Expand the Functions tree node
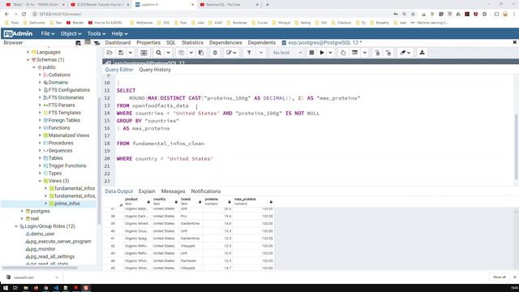Viewport: 519px width, 292px height. pyautogui.click(x=40, y=128)
